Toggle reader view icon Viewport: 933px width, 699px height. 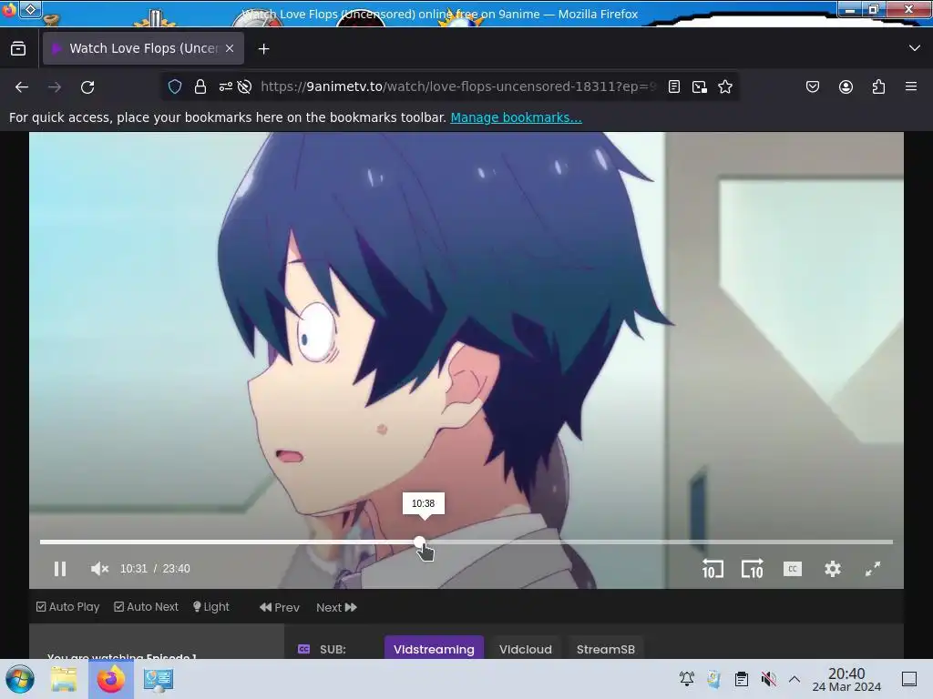click(674, 86)
